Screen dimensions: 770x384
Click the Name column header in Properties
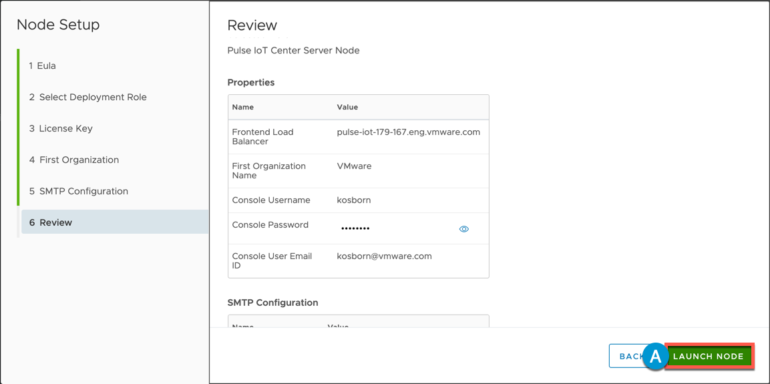(242, 107)
